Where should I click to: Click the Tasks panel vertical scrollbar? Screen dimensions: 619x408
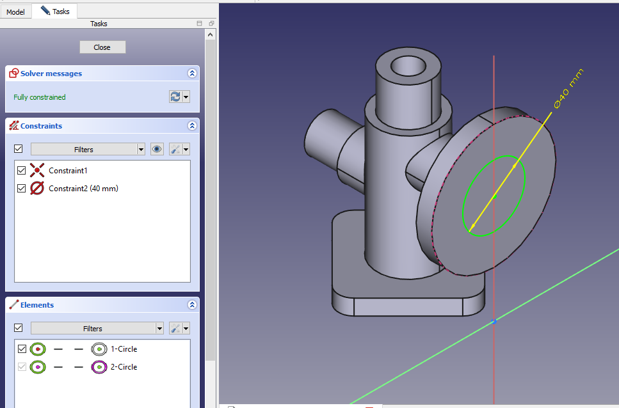point(210,192)
